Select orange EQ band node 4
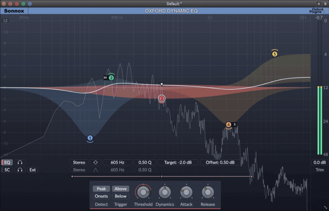 pyautogui.click(x=228, y=125)
